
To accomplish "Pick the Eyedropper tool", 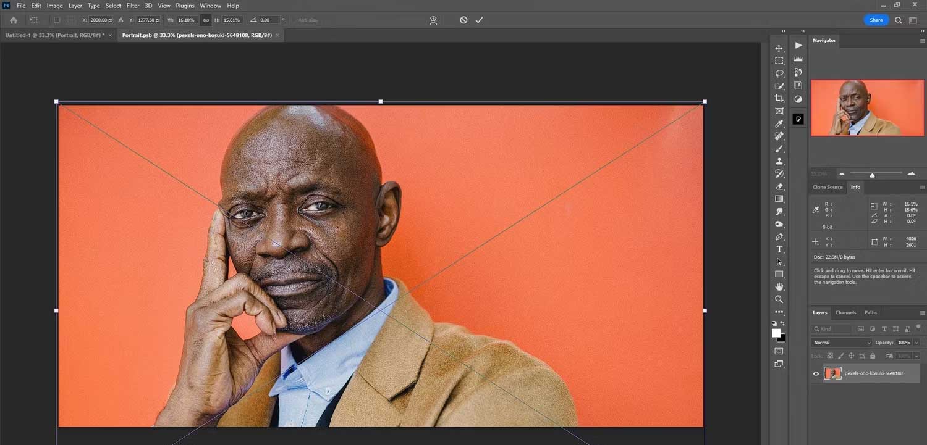I will [779, 124].
